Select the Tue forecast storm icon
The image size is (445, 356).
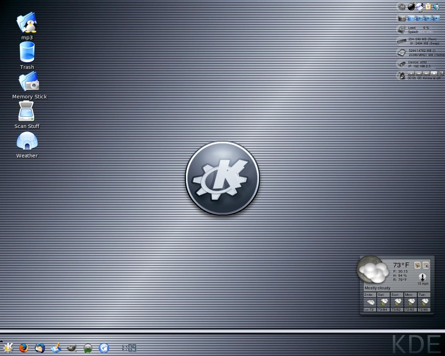[x=425, y=302]
